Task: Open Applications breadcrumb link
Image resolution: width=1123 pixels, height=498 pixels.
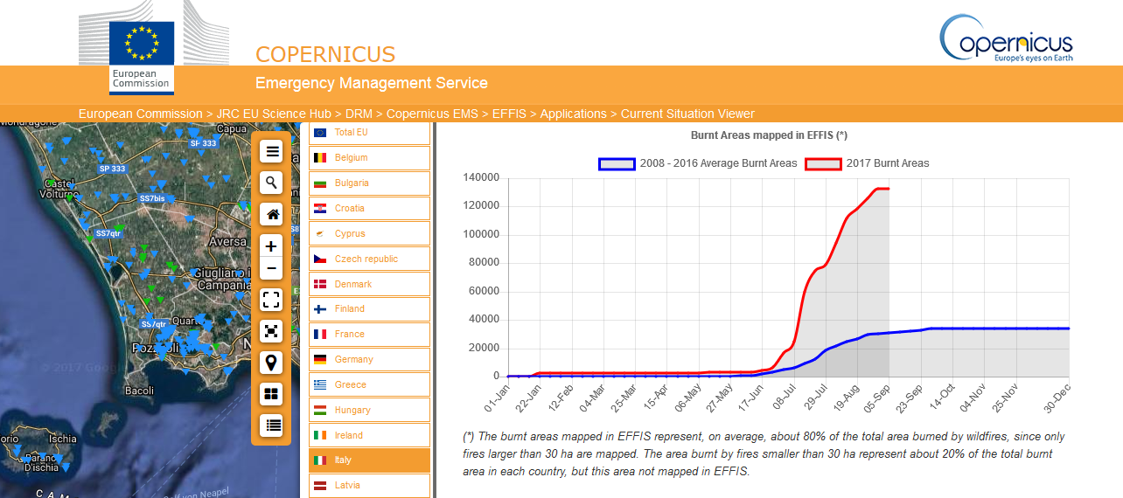Action: 574,114
